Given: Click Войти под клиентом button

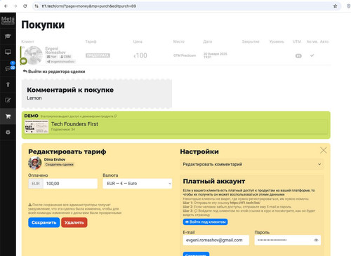Looking at the screenshot, I should point(205,222).
